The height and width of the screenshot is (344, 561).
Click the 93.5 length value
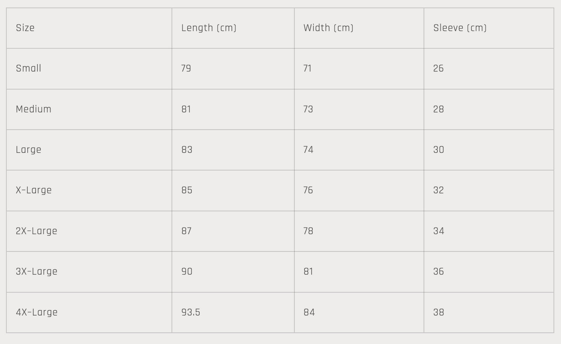click(x=191, y=312)
